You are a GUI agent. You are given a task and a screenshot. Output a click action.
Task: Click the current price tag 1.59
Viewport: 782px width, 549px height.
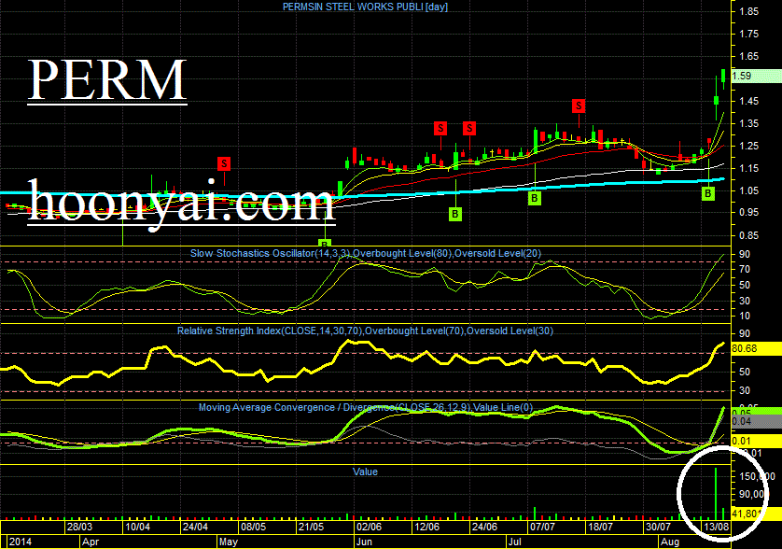(x=756, y=76)
